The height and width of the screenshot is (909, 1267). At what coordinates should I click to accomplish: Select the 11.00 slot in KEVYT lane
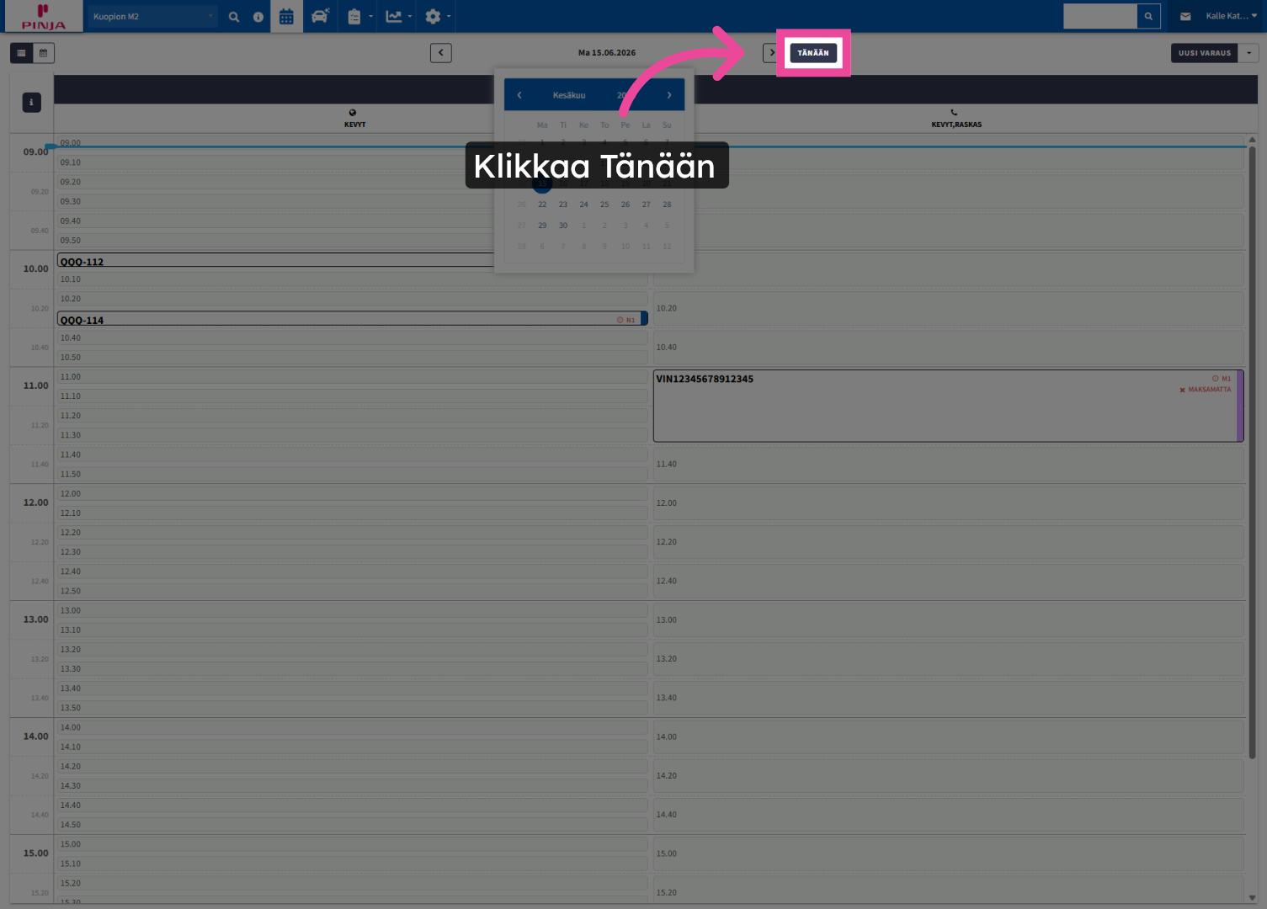pos(352,376)
